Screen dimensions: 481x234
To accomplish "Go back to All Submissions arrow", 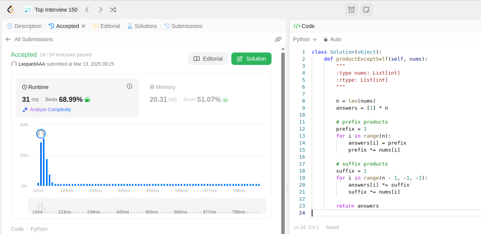I will 8,39.
